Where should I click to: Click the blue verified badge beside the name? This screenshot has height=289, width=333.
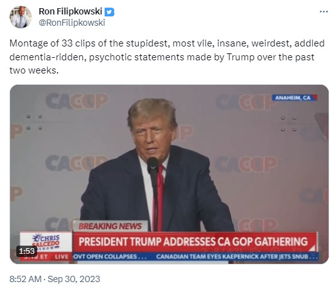[x=109, y=12]
